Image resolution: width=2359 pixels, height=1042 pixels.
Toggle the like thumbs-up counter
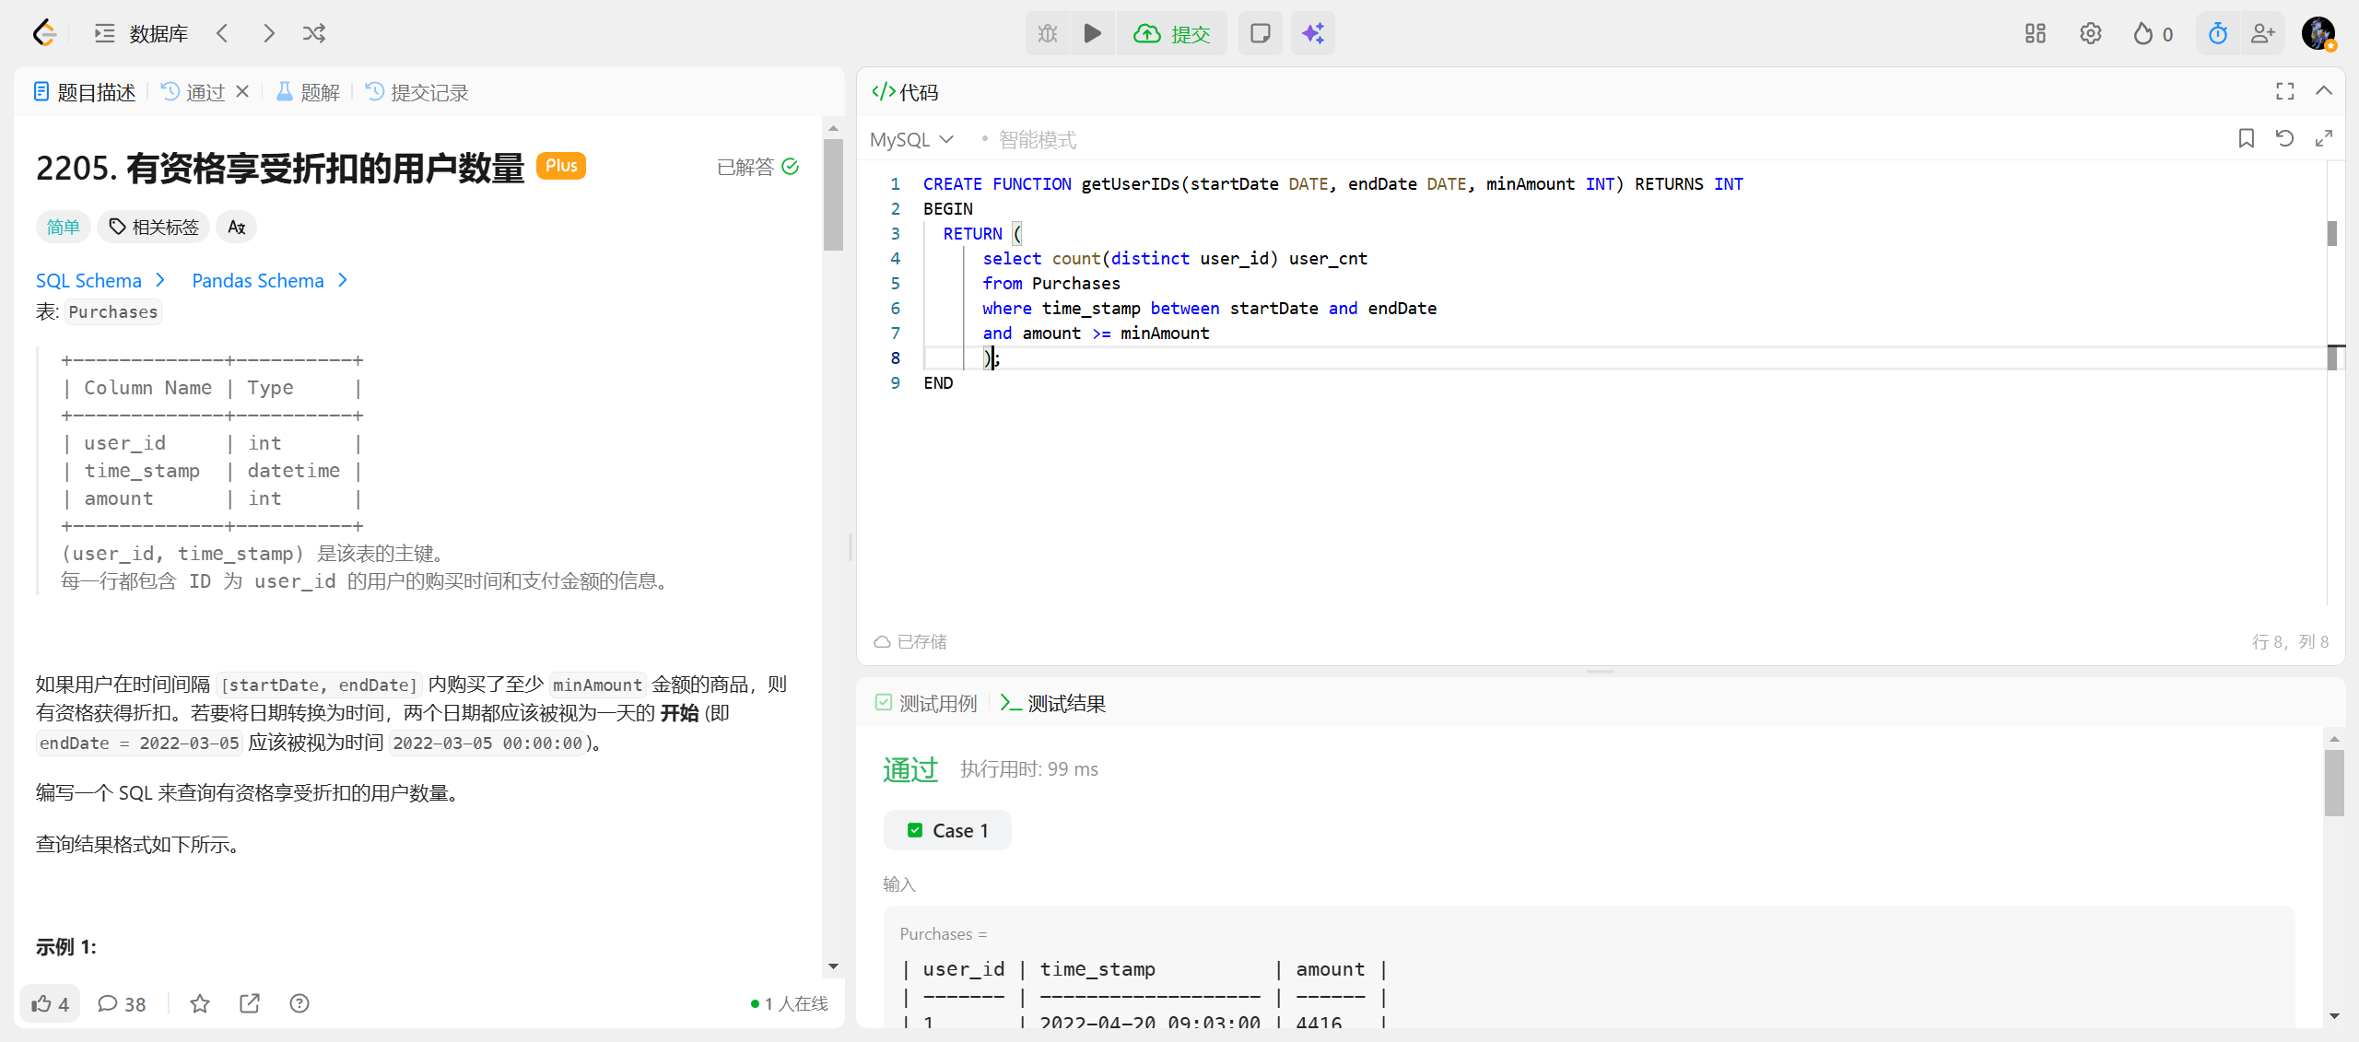tap(50, 1003)
